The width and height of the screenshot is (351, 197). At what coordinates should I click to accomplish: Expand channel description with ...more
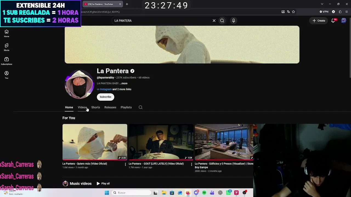click(123, 83)
